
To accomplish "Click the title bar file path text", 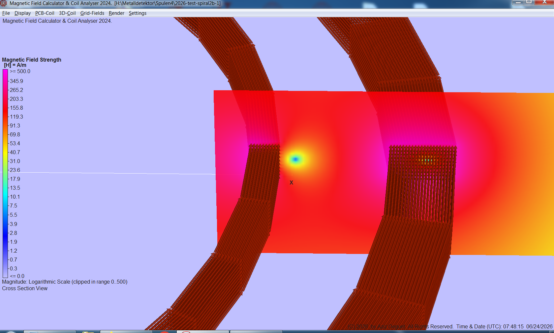I will pos(168,3).
